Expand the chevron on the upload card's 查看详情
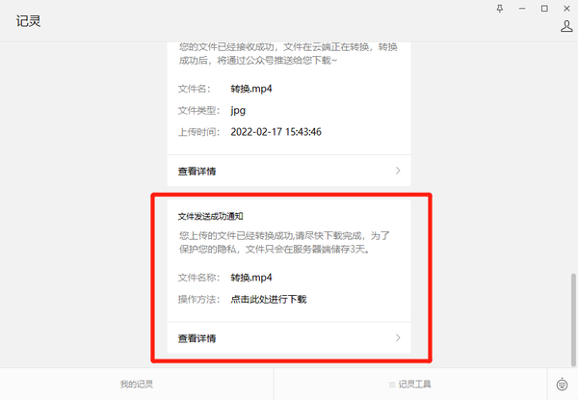578x400 pixels. pyautogui.click(x=398, y=171)
